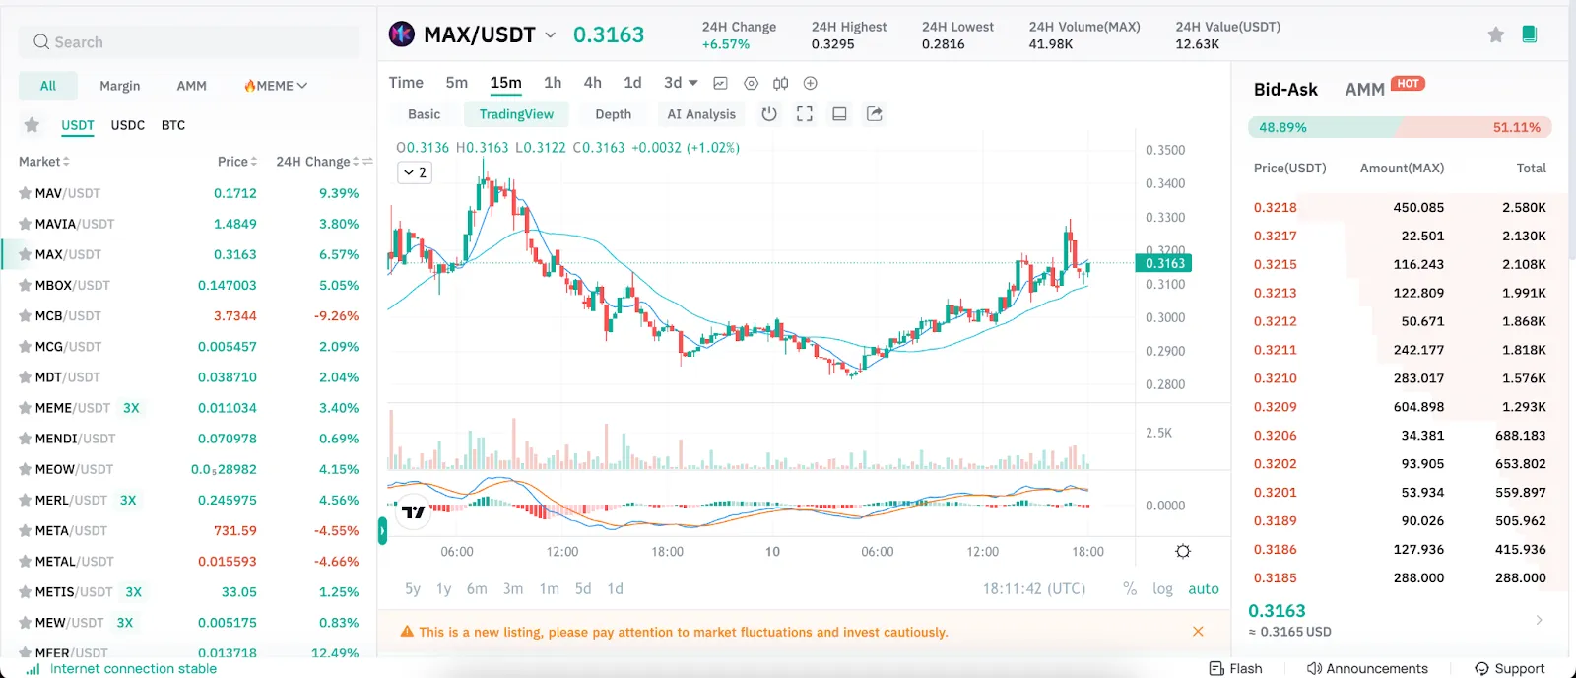
Task: Expand the MAX/USDT pair selector dropdown
Action: [x=551, y=34]
